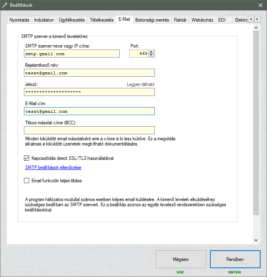Open the Nyomtatás tab
Image resolution: width=267 pixels, height=277 pixels.
[x=20, y=20]
